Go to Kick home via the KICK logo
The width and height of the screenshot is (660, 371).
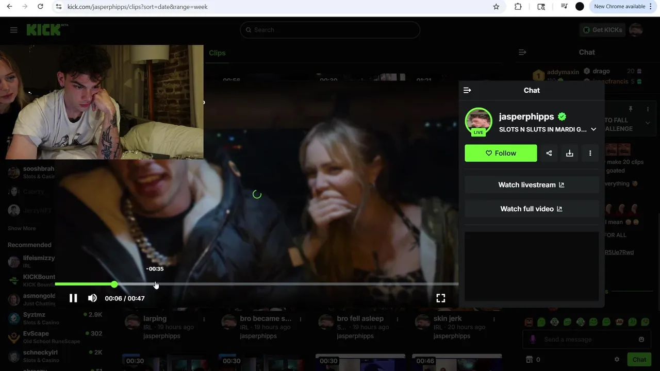click(x=44, y=30)
